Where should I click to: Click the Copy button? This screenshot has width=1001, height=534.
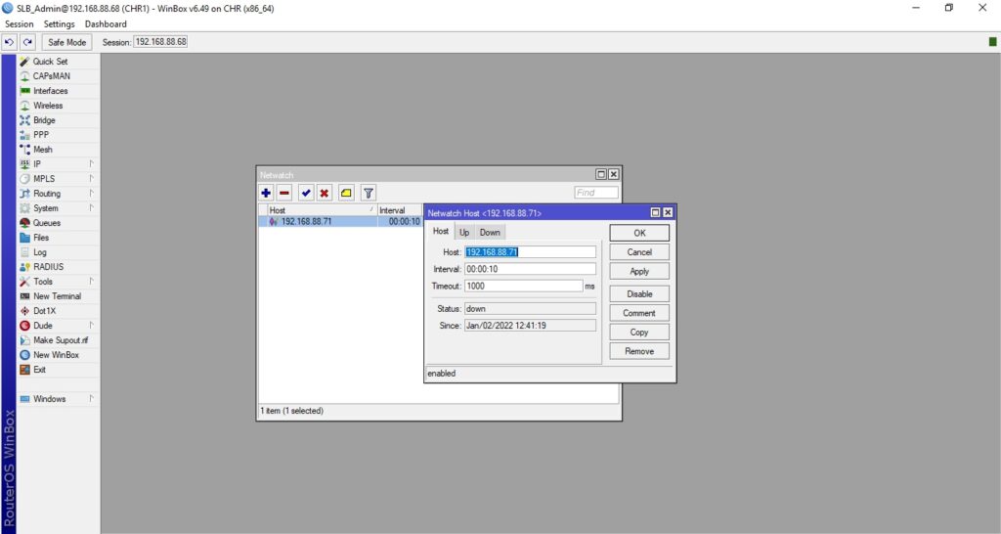pos(639,333)
